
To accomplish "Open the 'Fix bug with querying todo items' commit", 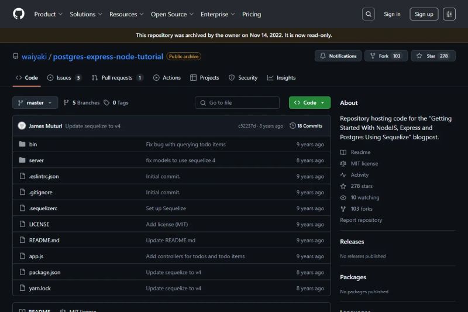I will tap(185, 144).
